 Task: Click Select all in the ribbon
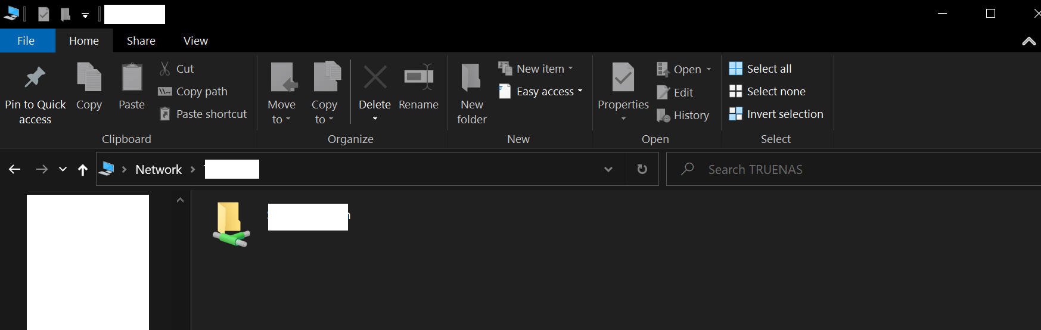[761, 69]
